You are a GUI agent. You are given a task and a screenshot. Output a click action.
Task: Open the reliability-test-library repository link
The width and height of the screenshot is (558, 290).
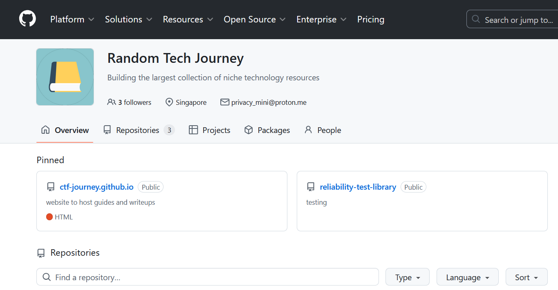358,187
